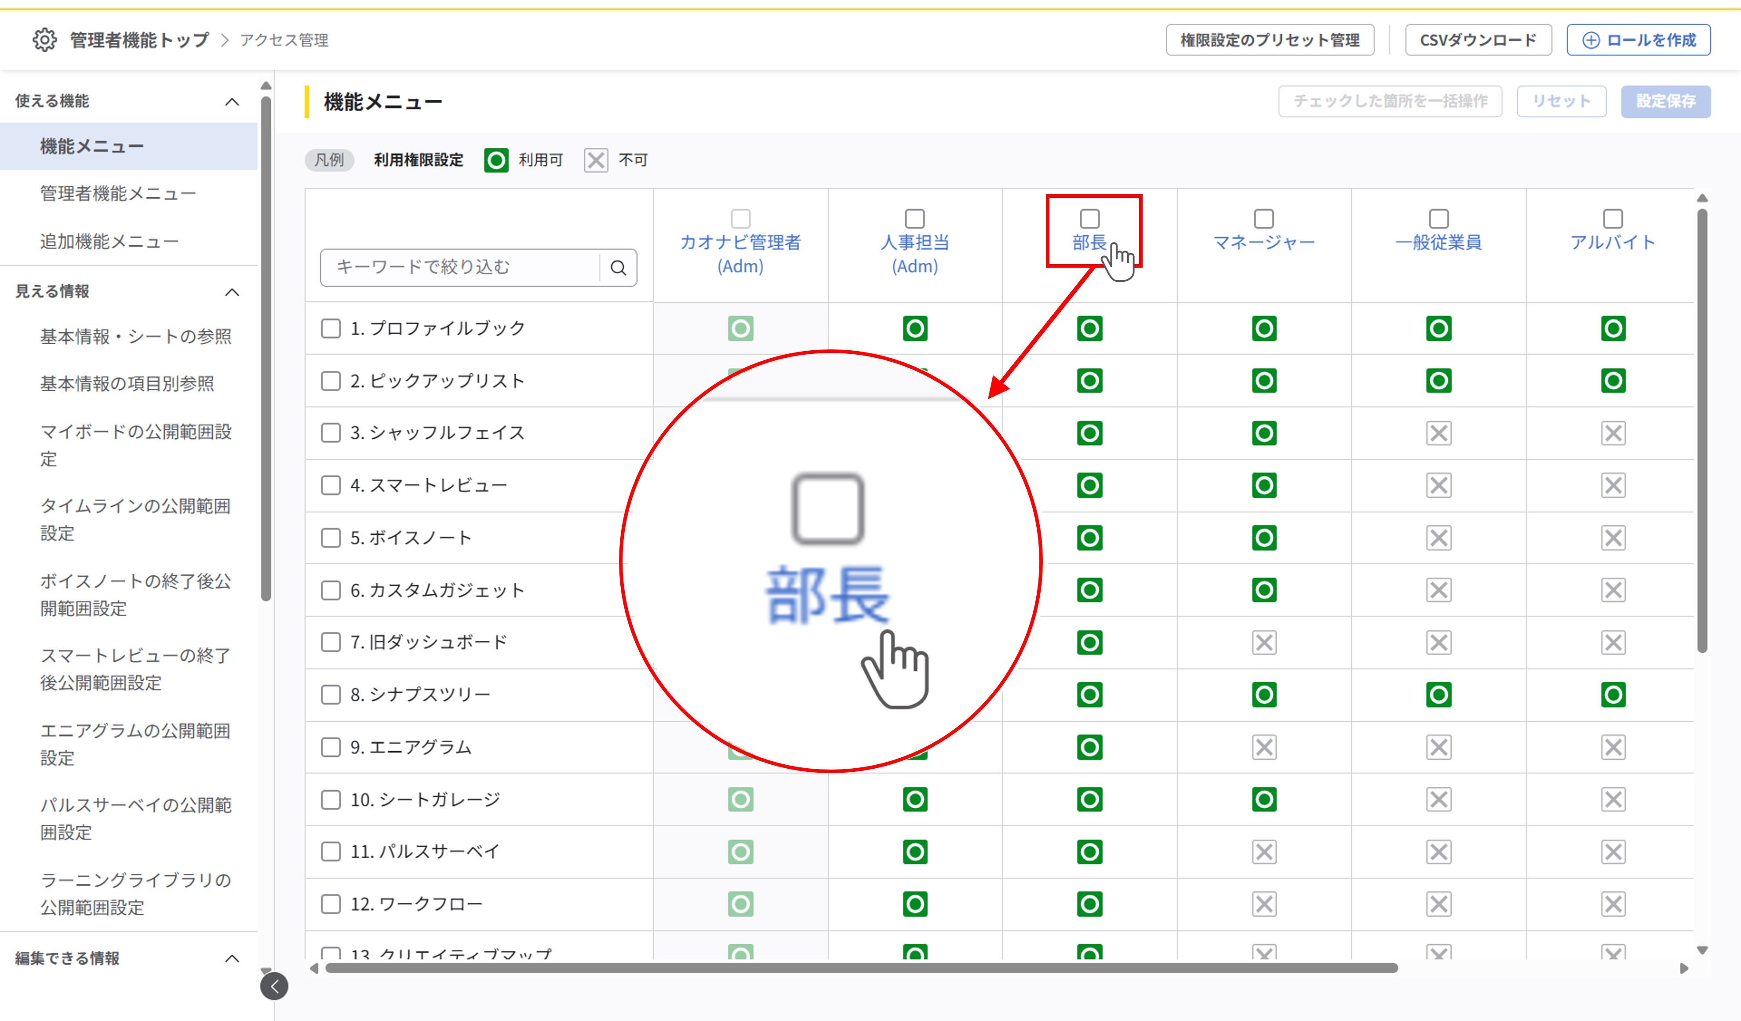Toggle permission for プロファイルブック under 人事担当
Screen dimensions: 1741x1021
915,328
